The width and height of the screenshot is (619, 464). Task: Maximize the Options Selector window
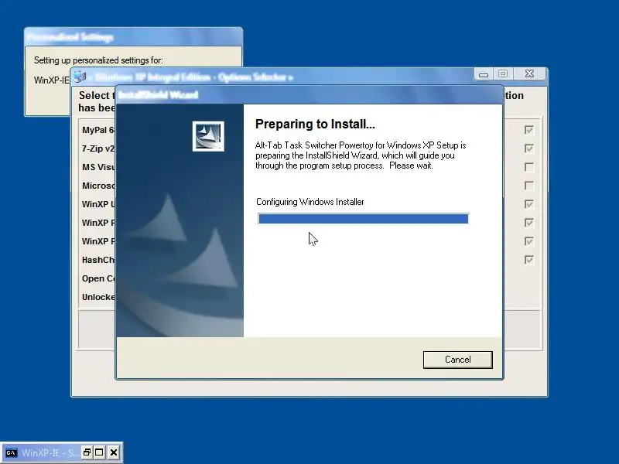click(x=502, y=73)
